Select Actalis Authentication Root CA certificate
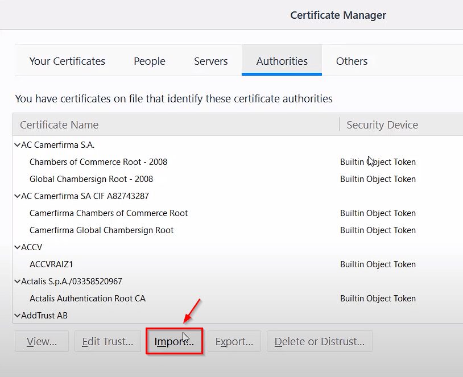463x377 pixels. click(88, 299)
